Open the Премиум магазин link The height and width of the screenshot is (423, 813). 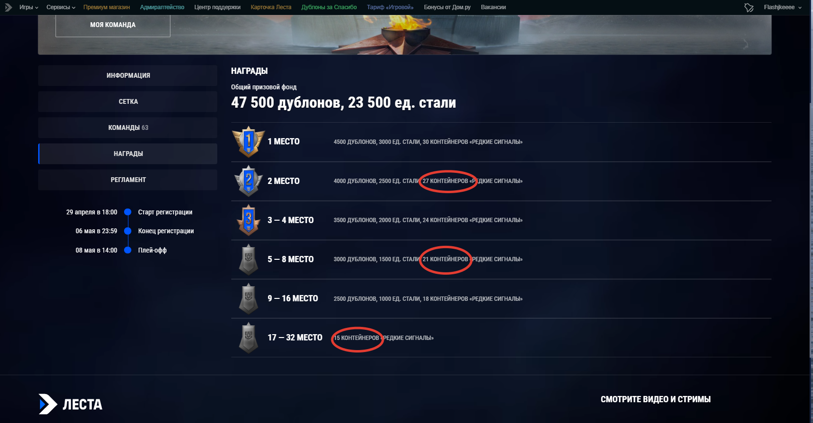point(107,7)
